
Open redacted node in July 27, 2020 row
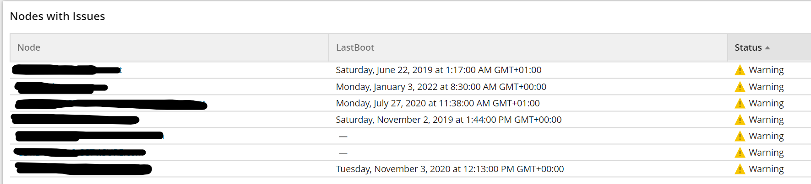pos(111,105)
